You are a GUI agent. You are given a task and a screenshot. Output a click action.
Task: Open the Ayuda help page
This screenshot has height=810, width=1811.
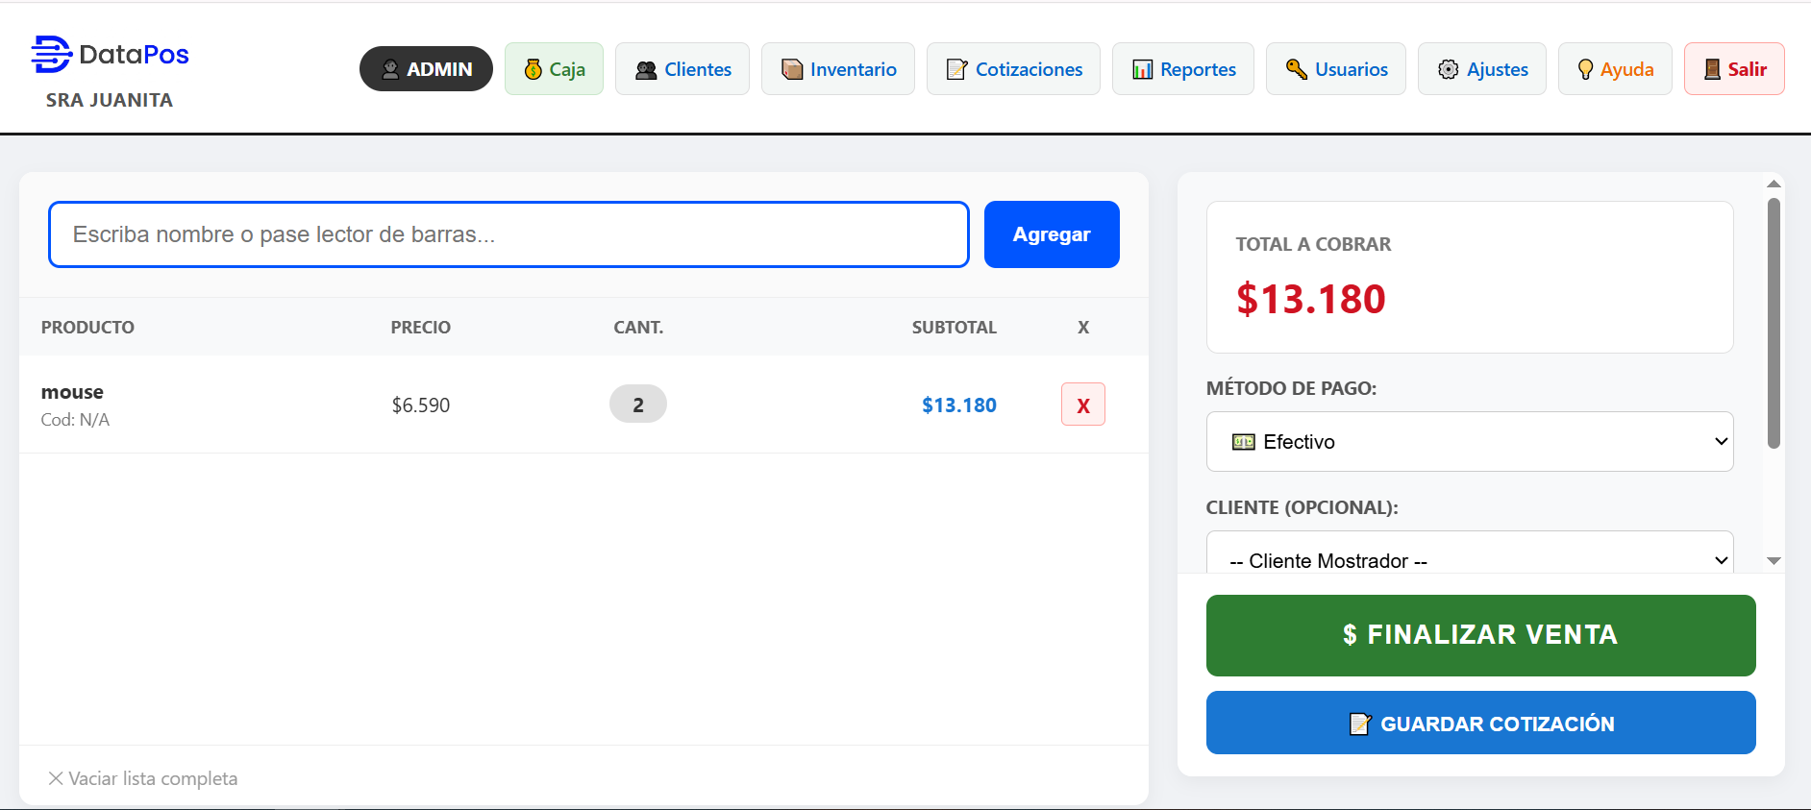point(1615,69)
